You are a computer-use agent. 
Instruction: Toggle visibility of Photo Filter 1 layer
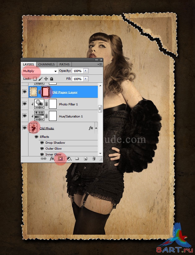(24, 104)
